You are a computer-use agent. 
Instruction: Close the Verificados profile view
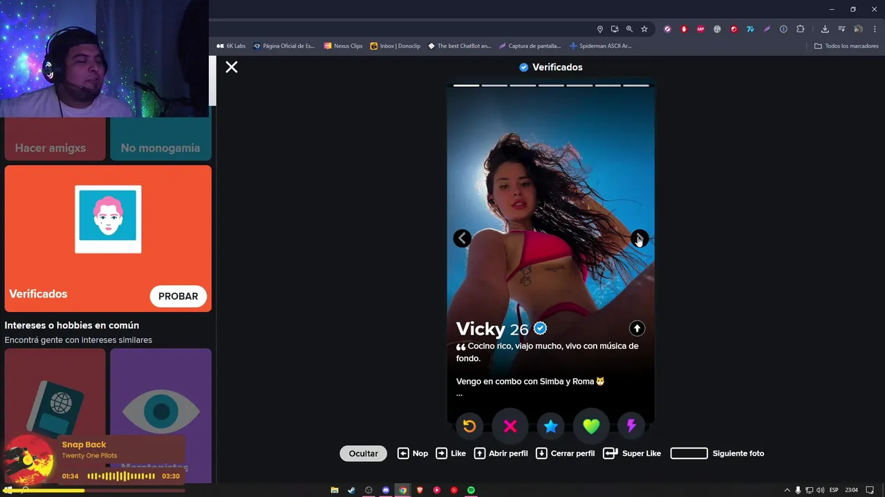pos(232,67)
